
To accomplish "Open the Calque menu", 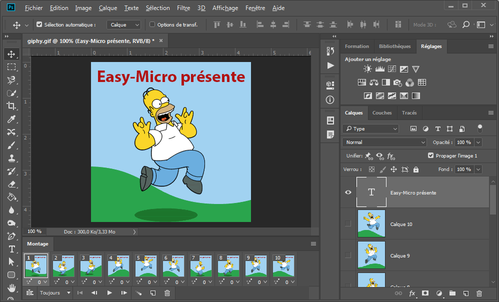I will (108, 8).
